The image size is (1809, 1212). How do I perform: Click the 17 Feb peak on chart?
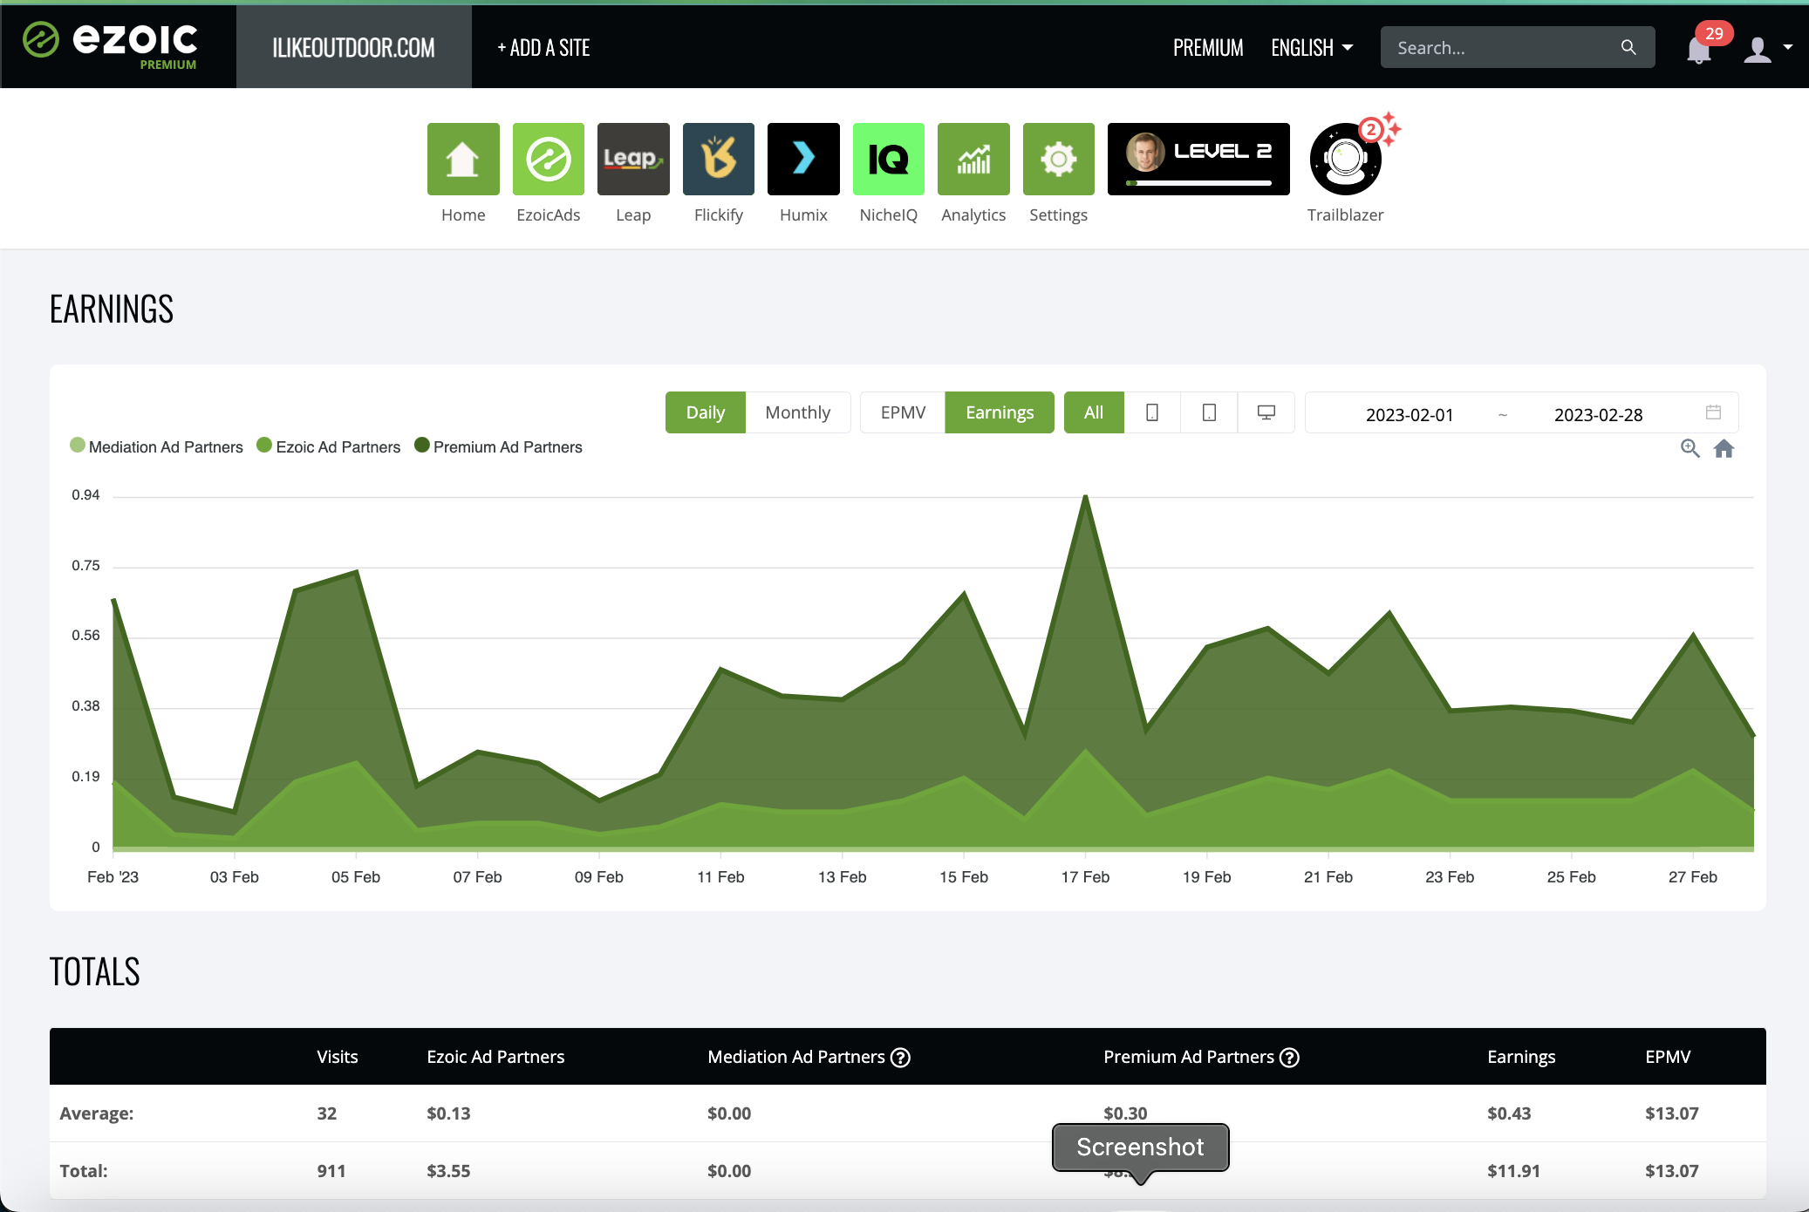click(1085, 497)
